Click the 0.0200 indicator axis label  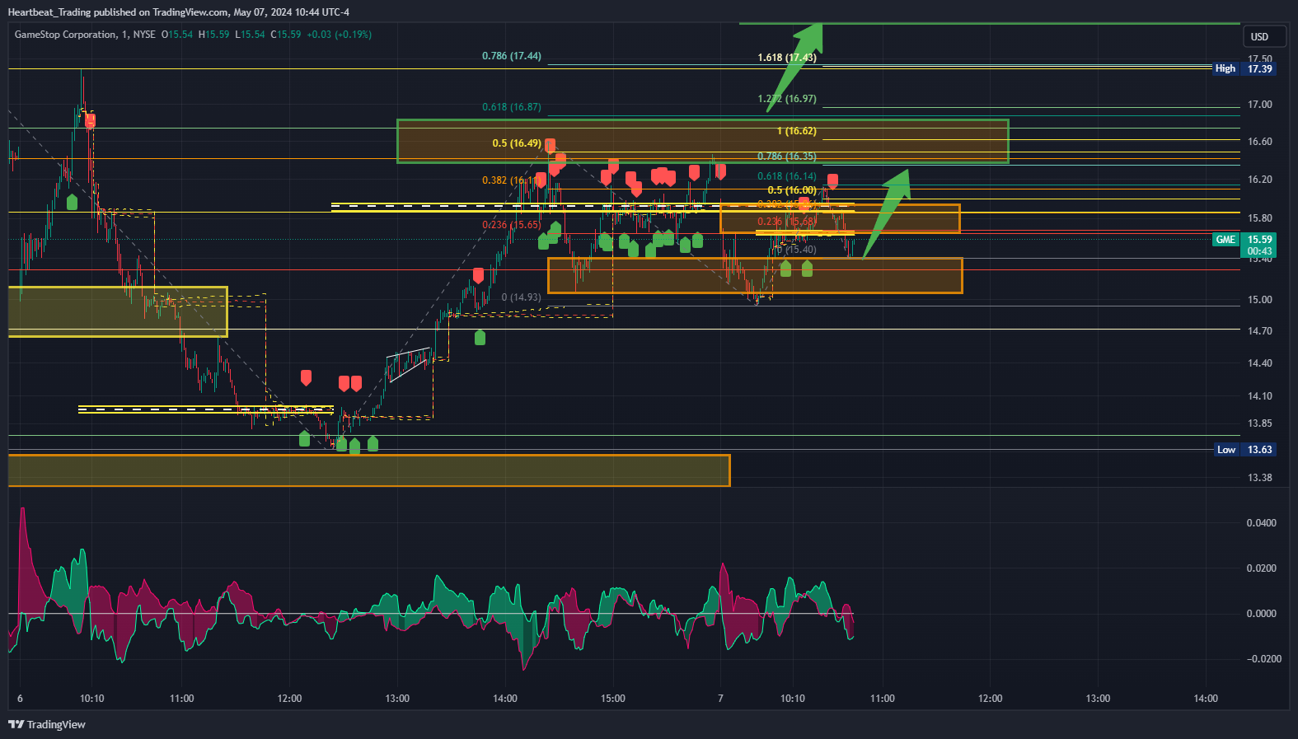tap(1261, 568)
